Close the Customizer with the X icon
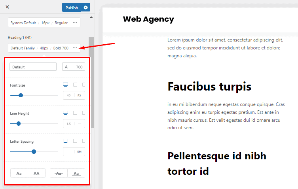This screenshot has height=189, width=298. (x=7, y=8)
